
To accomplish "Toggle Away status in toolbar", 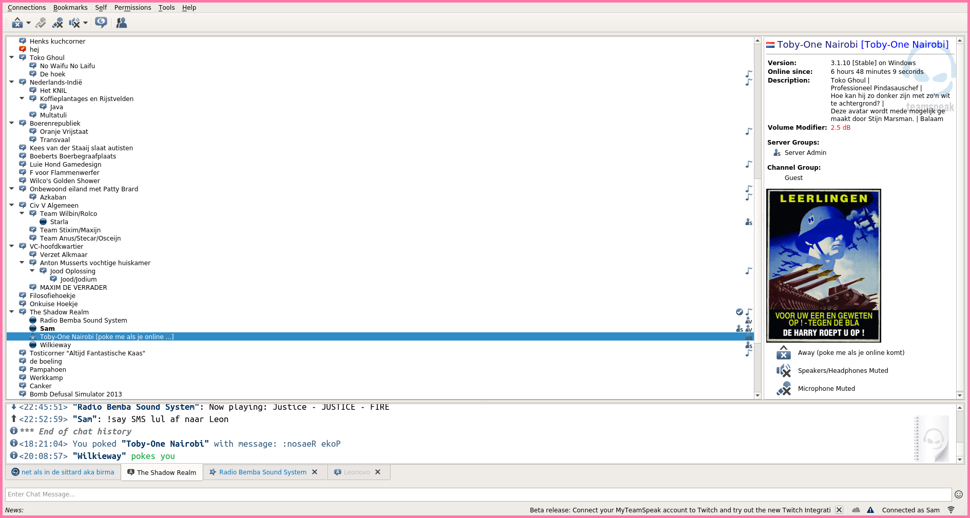I will 17,23.
